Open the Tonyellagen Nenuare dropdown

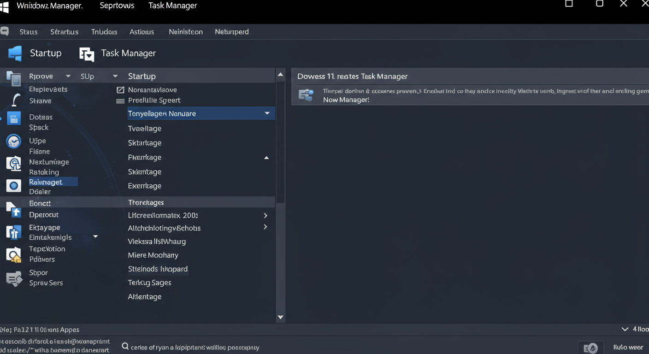point(267,113)
